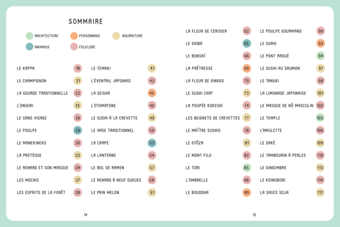Click the green 105 circle beside Le Temple
The width and height of the screenshot is (340, 227).
click(320, 118)
